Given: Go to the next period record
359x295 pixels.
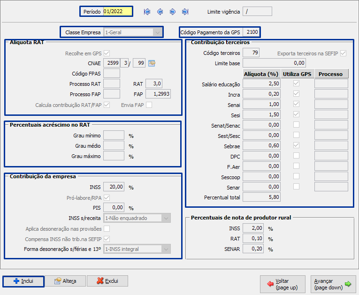Looking at the screenshot, I should tap(173, 12).
